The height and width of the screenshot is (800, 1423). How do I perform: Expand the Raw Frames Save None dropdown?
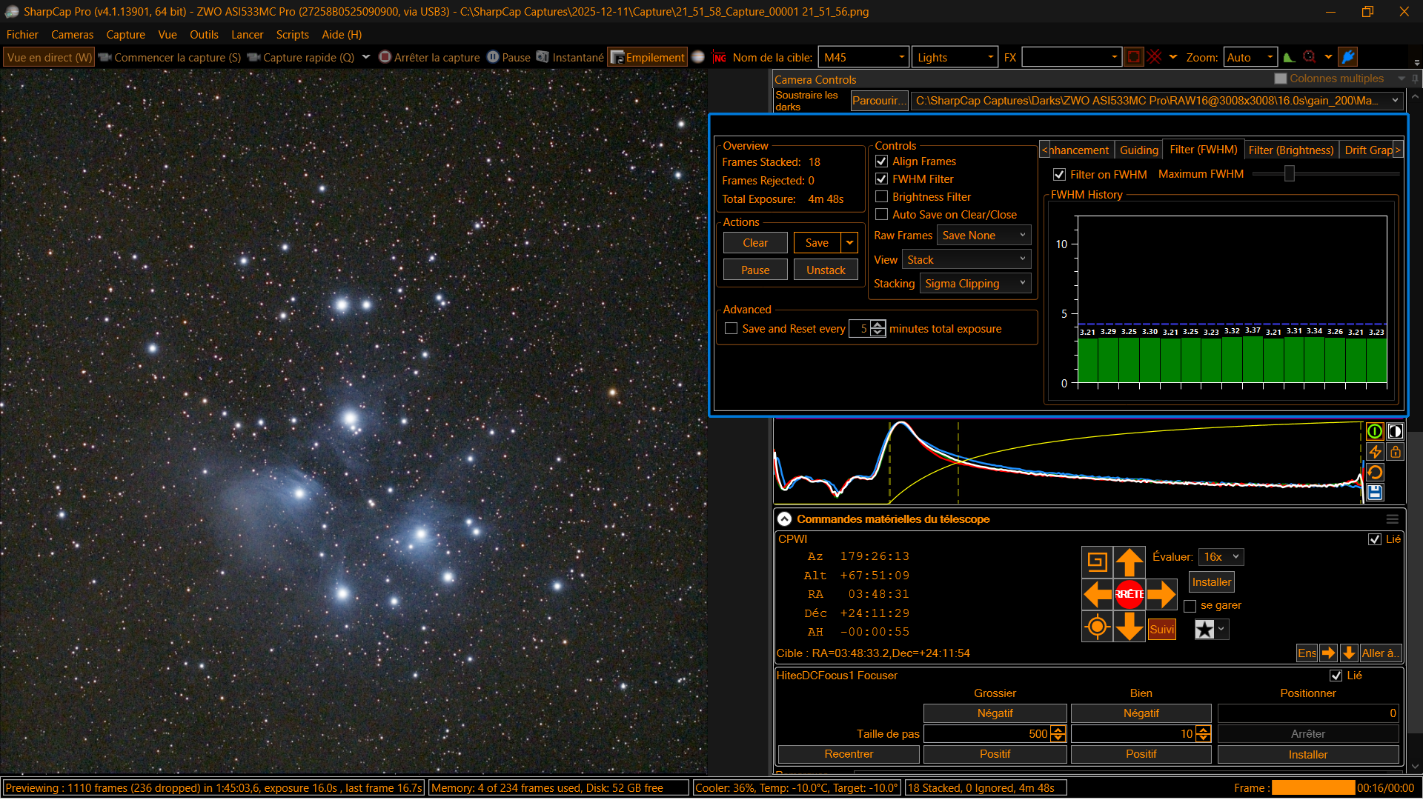(x=984, y=236)
